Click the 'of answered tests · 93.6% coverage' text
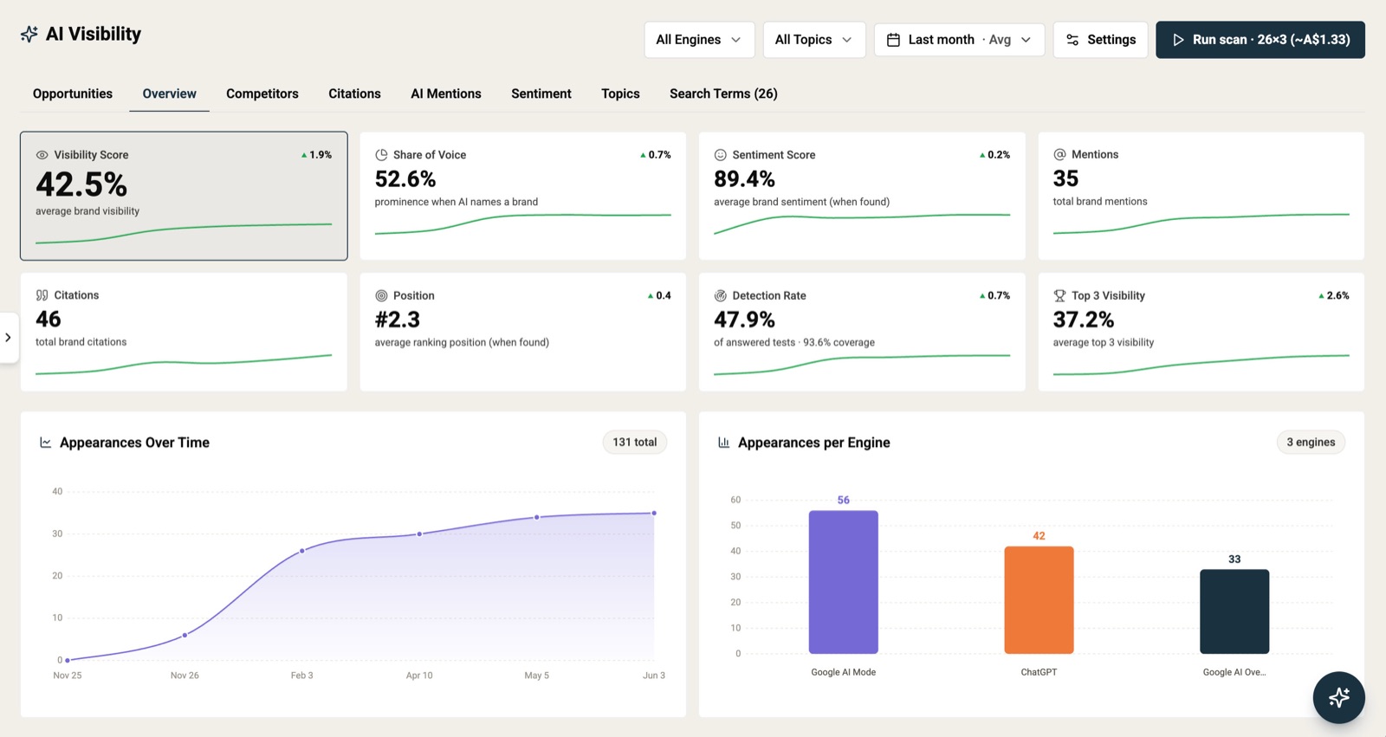The image size is (1386, 737). click(x=794, y=342)
